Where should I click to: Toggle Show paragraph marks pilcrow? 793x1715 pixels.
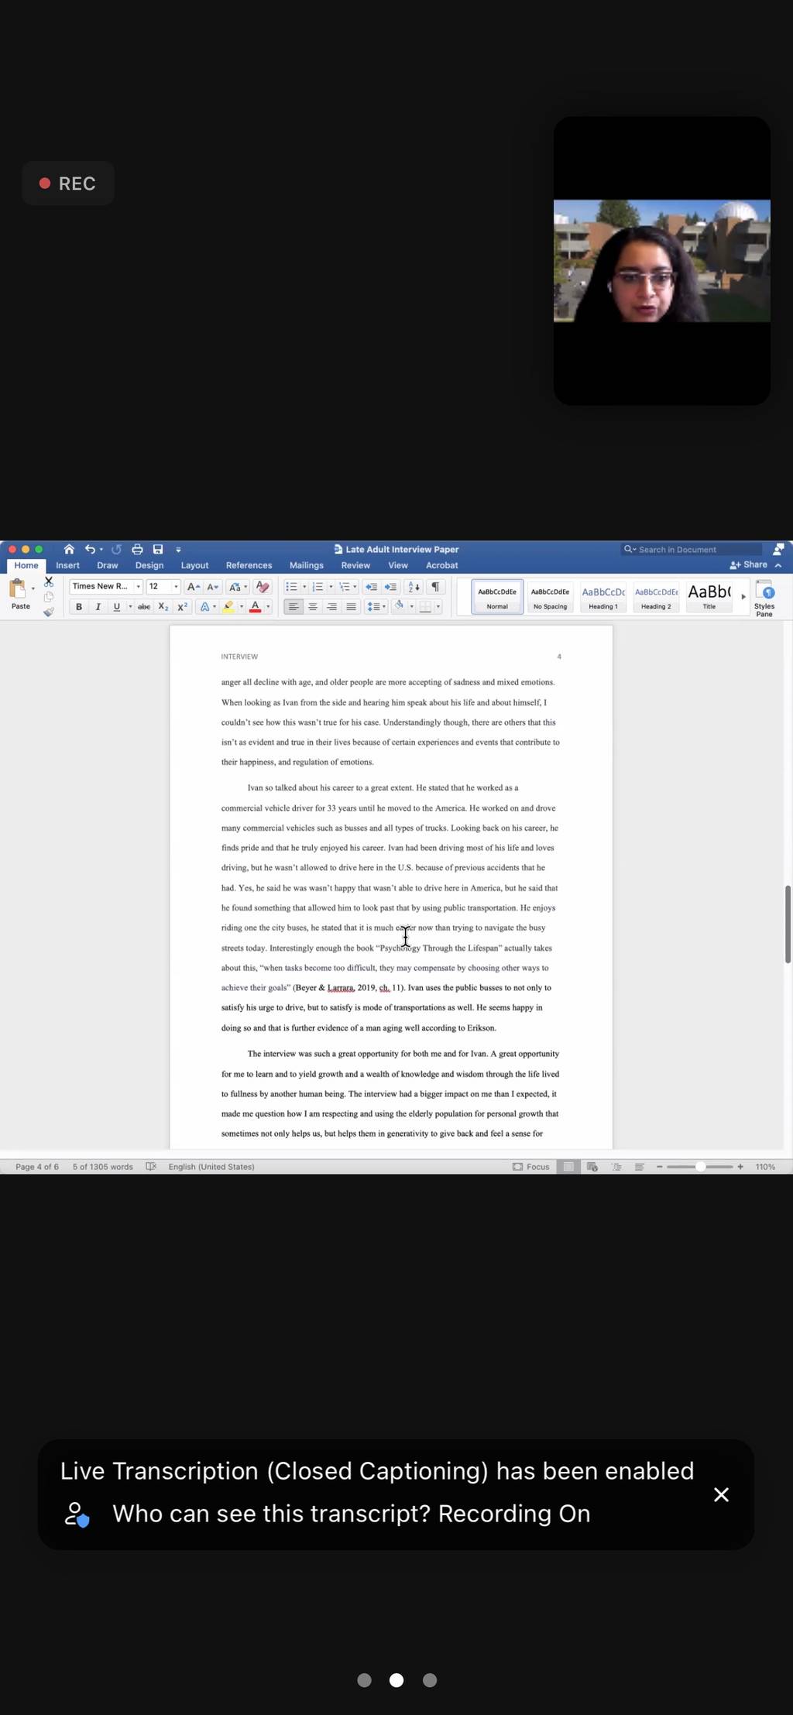pos(435,587)
